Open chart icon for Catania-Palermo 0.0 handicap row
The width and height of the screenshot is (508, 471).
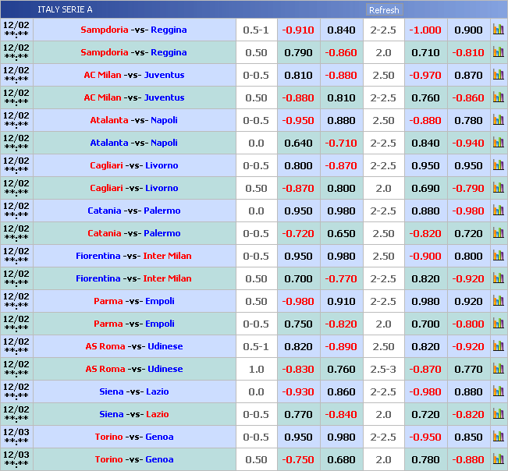coord(498,211)
